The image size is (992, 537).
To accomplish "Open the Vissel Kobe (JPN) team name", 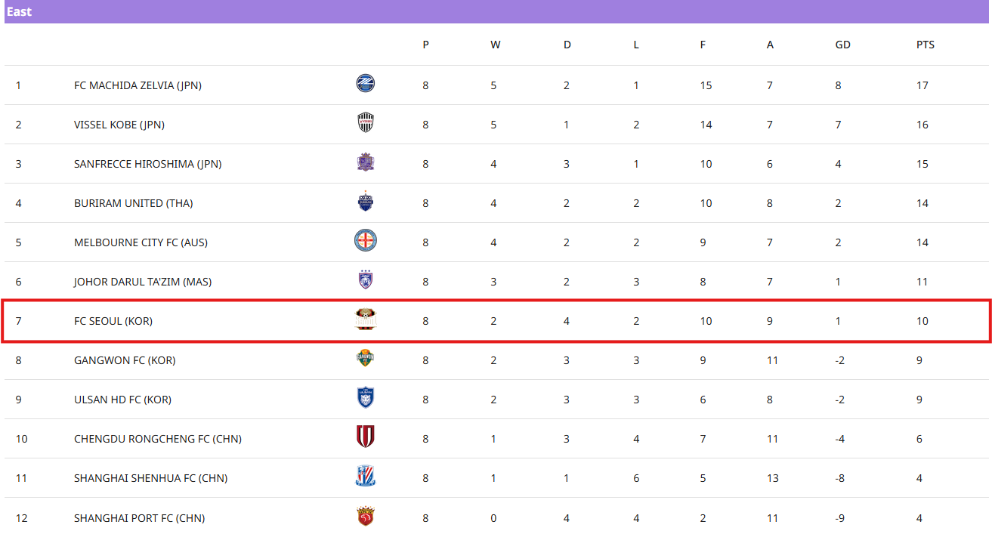I will pyautogui.click(x=119, y=125).
